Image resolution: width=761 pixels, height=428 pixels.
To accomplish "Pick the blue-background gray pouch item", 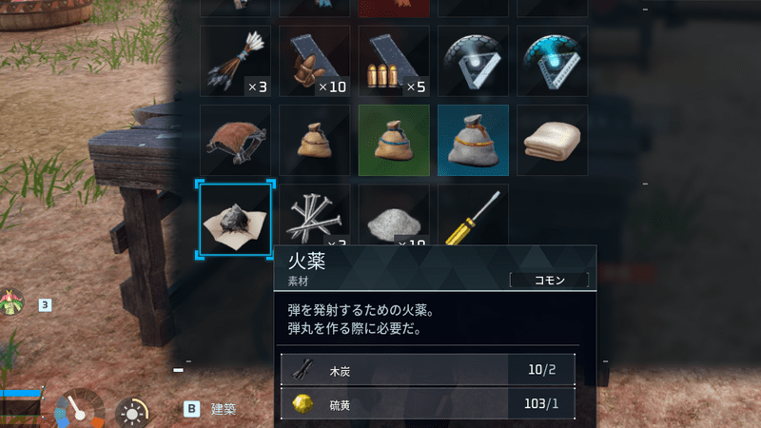I will pos(473,140).
